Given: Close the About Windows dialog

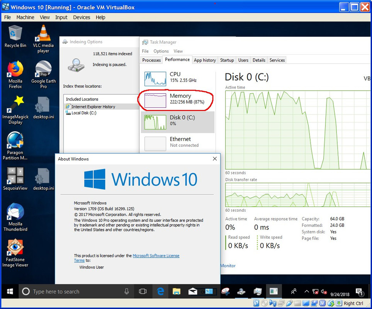Looking at the screenshot, I should 215,159.
